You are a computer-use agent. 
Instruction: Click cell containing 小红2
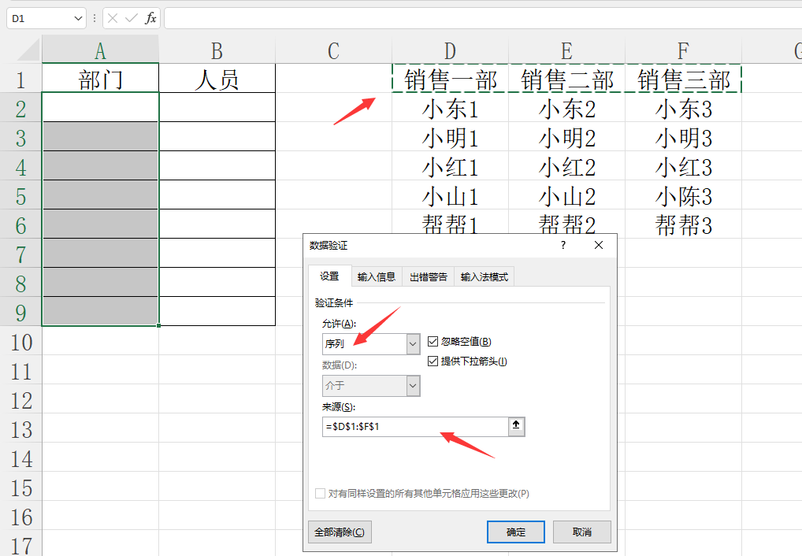point(566,167)
